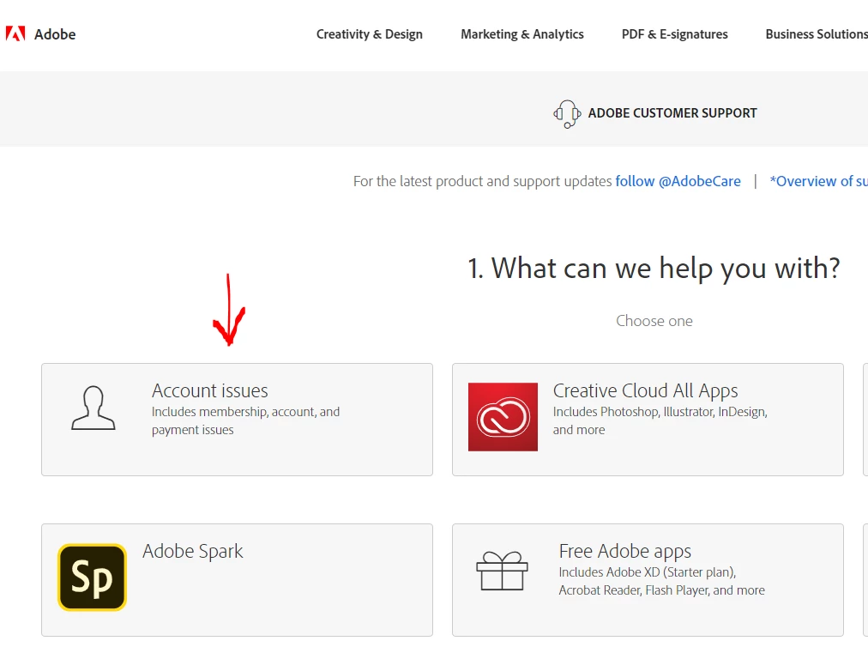Follow the @AdobeCare link
This screenshot has width=868, height=659.
(x=678, y=181)
